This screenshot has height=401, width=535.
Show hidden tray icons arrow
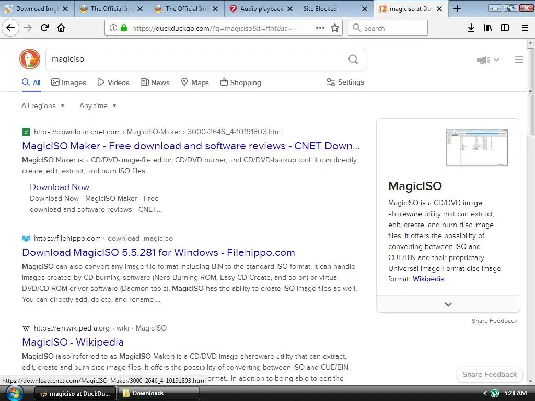485,394
